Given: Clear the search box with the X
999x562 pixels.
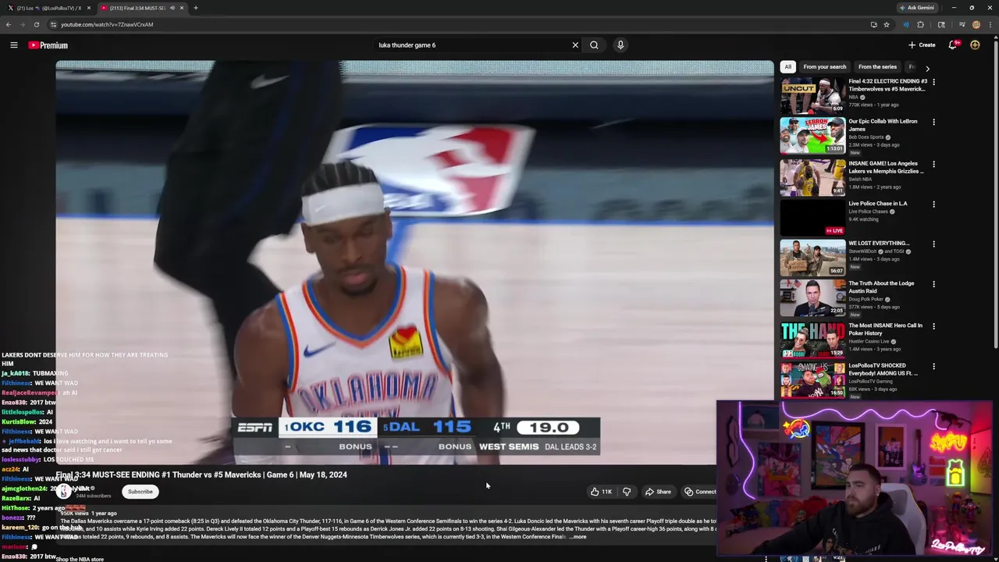Looking at the screenshot, I should pos(575,45).
